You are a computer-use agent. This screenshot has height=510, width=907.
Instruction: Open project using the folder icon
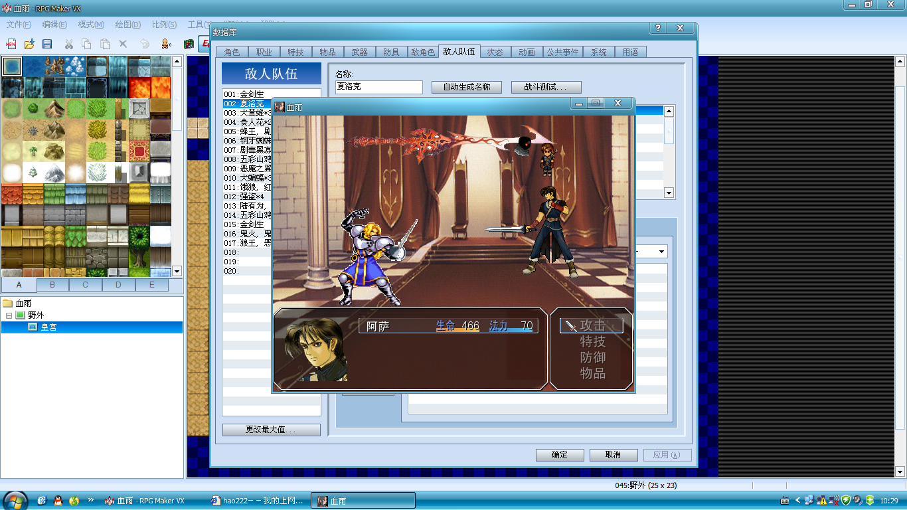(x=29, y=44)
